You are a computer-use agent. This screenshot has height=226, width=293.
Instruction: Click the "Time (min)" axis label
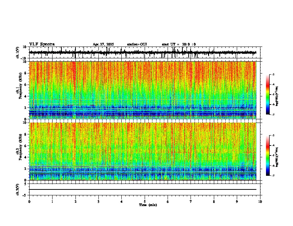coord(148,205)
